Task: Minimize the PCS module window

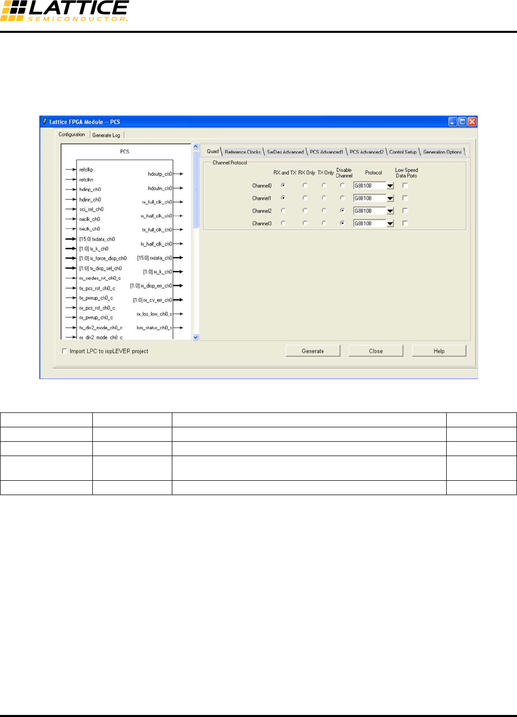Action: (x=452, y=122)
